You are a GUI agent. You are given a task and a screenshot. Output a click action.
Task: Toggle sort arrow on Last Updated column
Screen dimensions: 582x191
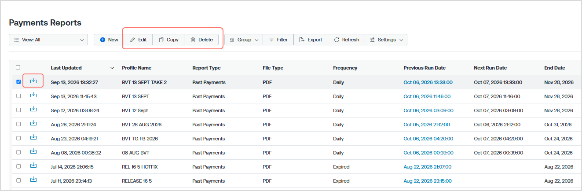(112, 68)
